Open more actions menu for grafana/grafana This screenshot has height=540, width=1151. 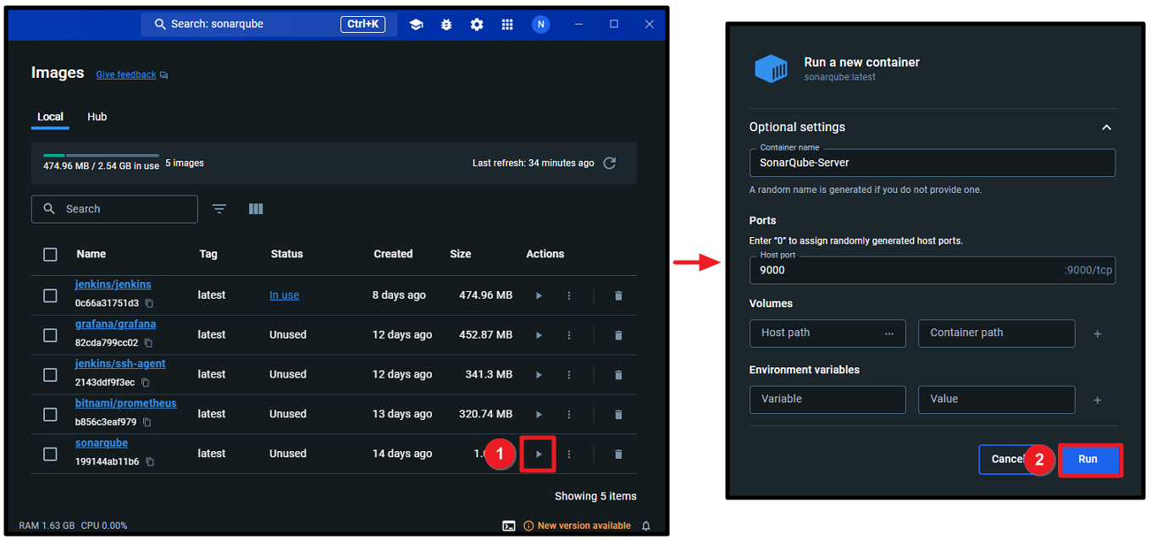pyautogui.click(x=569, y=335)
